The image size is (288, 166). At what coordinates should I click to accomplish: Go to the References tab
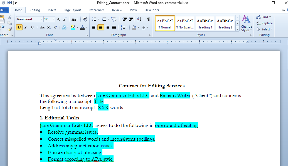pos(97,10)
